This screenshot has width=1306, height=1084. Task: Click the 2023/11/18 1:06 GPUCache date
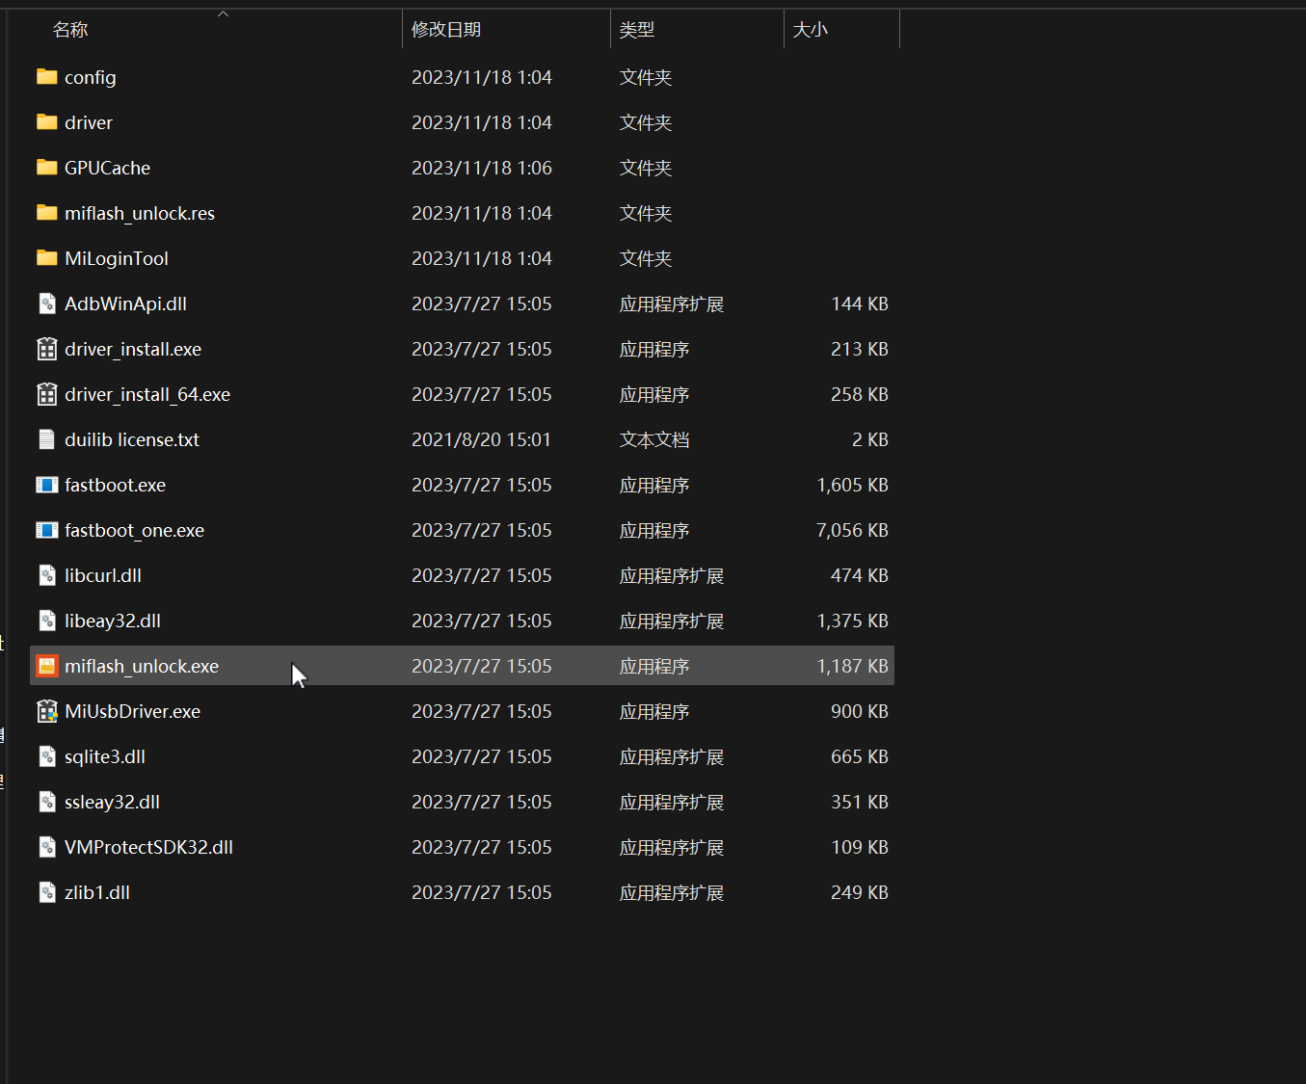[482, 168]
